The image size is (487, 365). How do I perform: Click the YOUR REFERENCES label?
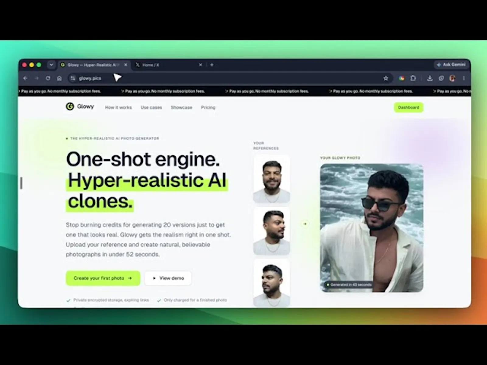(x=266, y=146)
